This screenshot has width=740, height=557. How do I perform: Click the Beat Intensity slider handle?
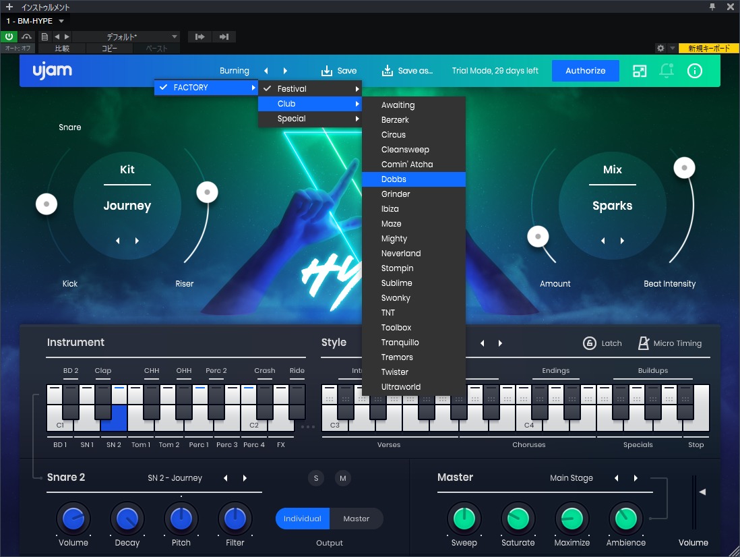[x=684, y=167]
